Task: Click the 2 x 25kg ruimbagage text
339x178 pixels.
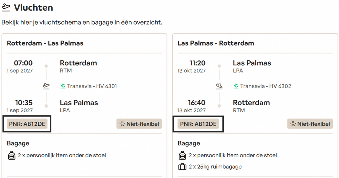Action: tap(215, 167)
